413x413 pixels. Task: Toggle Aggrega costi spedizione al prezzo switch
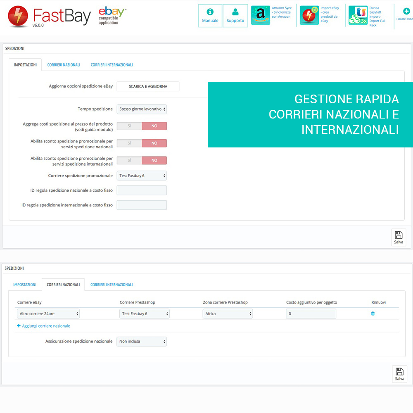(142, 126)
